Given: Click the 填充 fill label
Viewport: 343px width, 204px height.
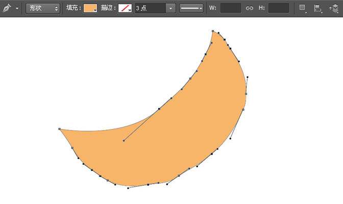Looking at the screenshot, I should tap(73, 9).
